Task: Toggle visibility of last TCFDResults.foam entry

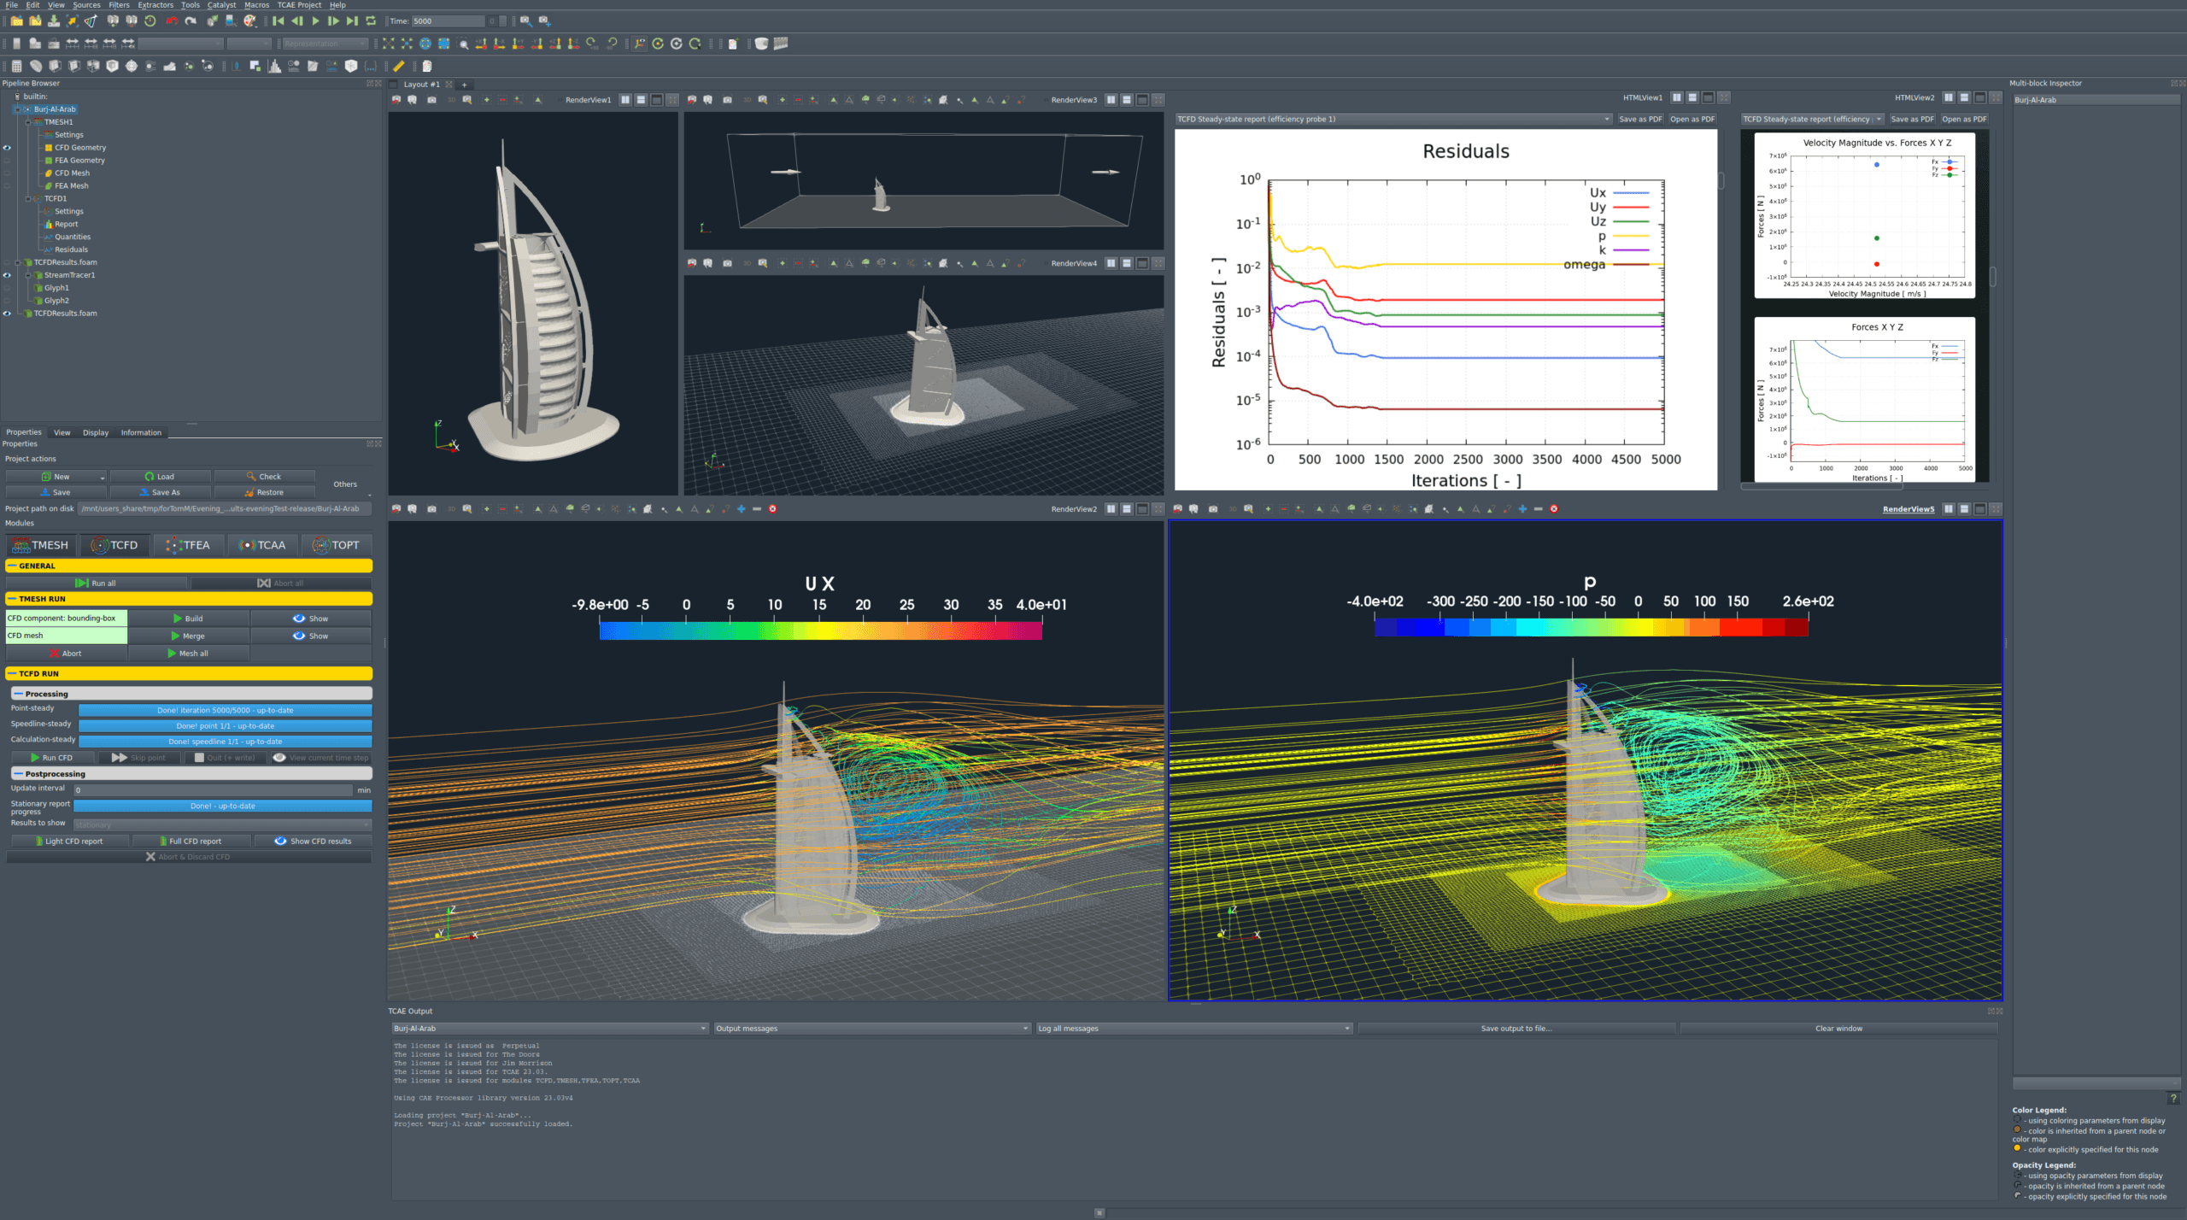Action: point(7,314)
